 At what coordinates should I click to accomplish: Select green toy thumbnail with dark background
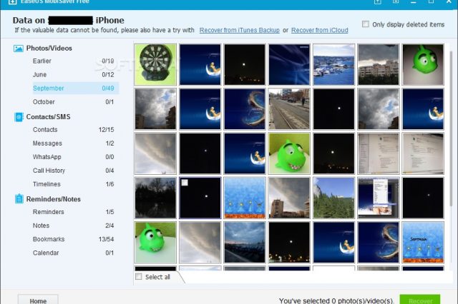(423, 64)
